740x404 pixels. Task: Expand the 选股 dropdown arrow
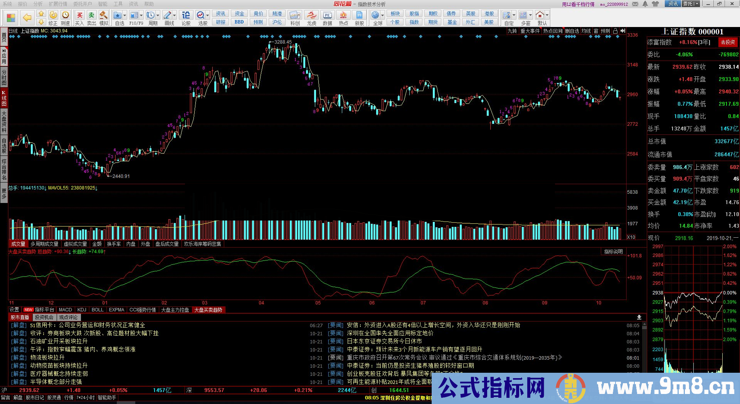tap(208, 15)
